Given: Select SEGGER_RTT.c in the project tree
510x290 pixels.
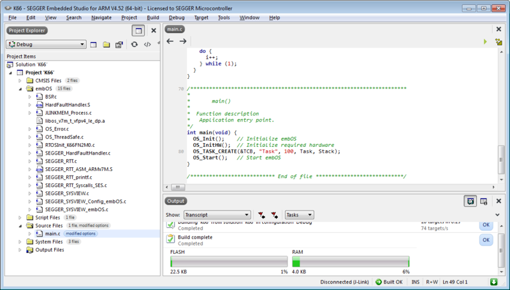Looking at the screenshot, I should [x=61, y=162].
